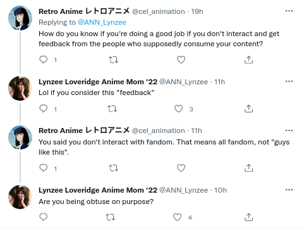Screen dimensions: 302x230
Task: Open more options on the 19h tweet
Action: click(x=289, y=11)
